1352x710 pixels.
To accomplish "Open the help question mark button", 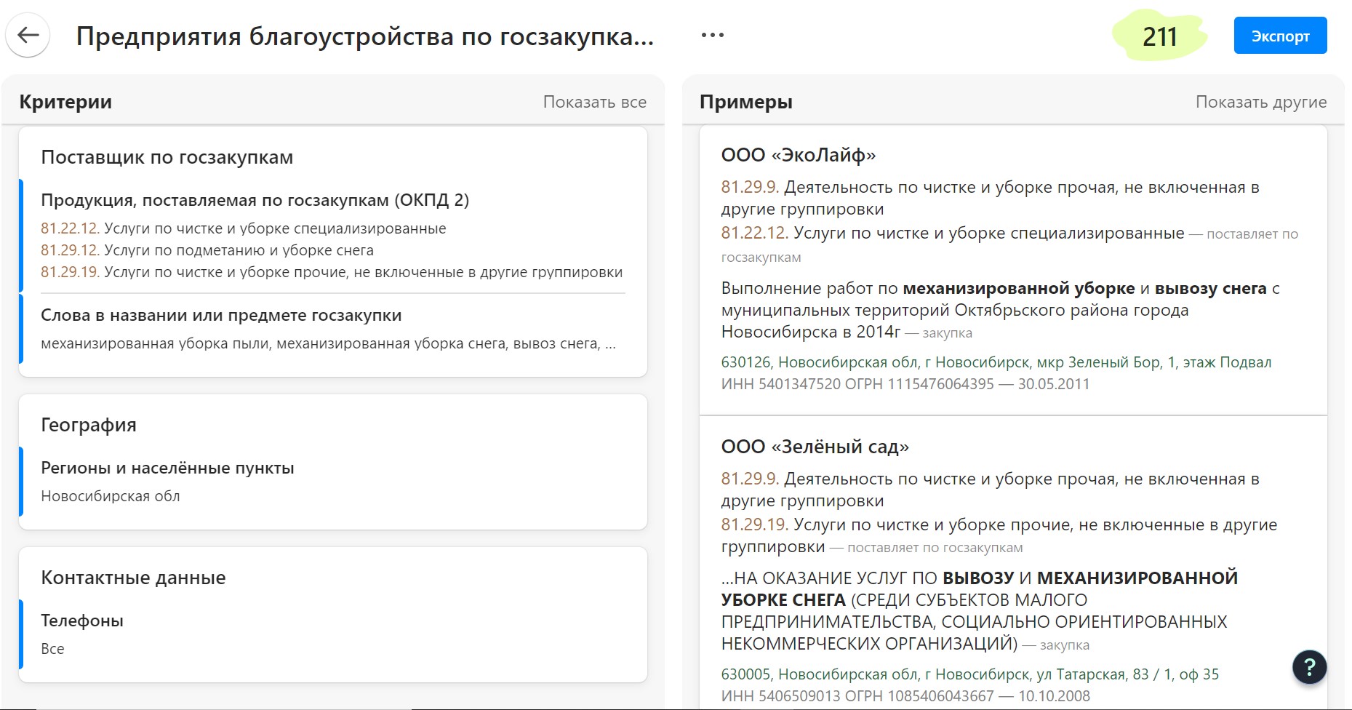I will click(1309, 667).
